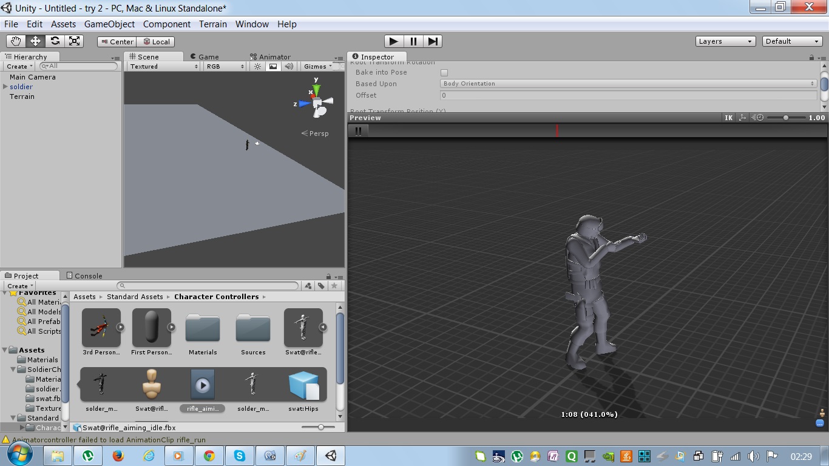
Task: Open the Default layout dropdown
Action: (x=792, y=41)
